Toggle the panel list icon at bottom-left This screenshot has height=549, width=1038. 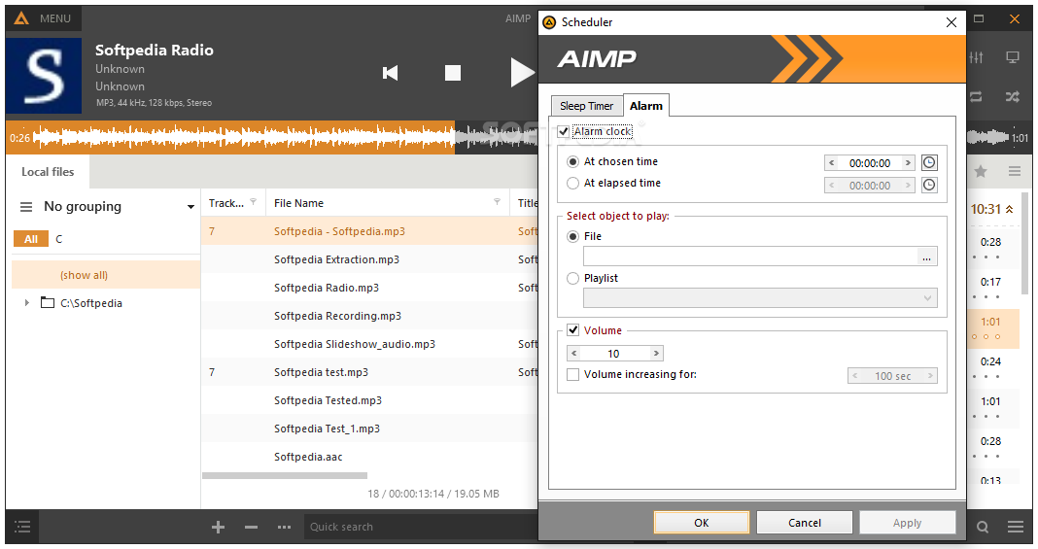point(22,528)
